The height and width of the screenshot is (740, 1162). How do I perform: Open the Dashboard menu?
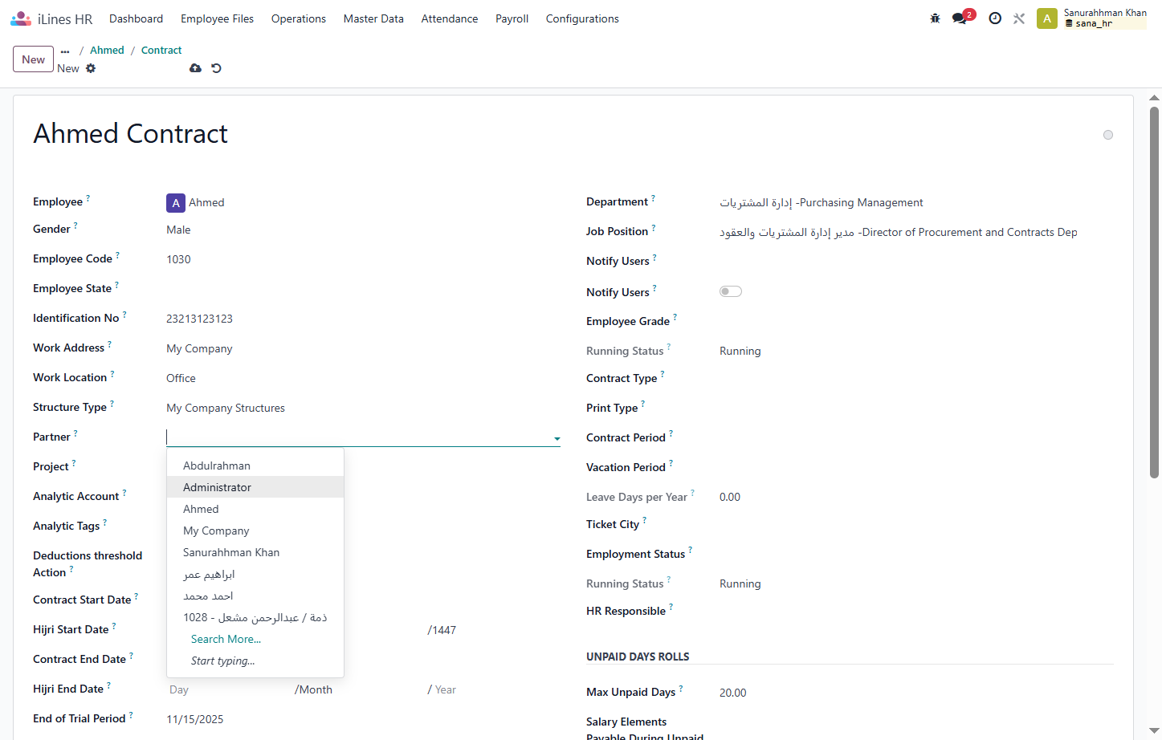tap(136, 18)
